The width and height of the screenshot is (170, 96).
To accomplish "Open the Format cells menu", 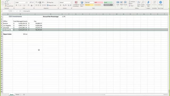I will (125, 3).
